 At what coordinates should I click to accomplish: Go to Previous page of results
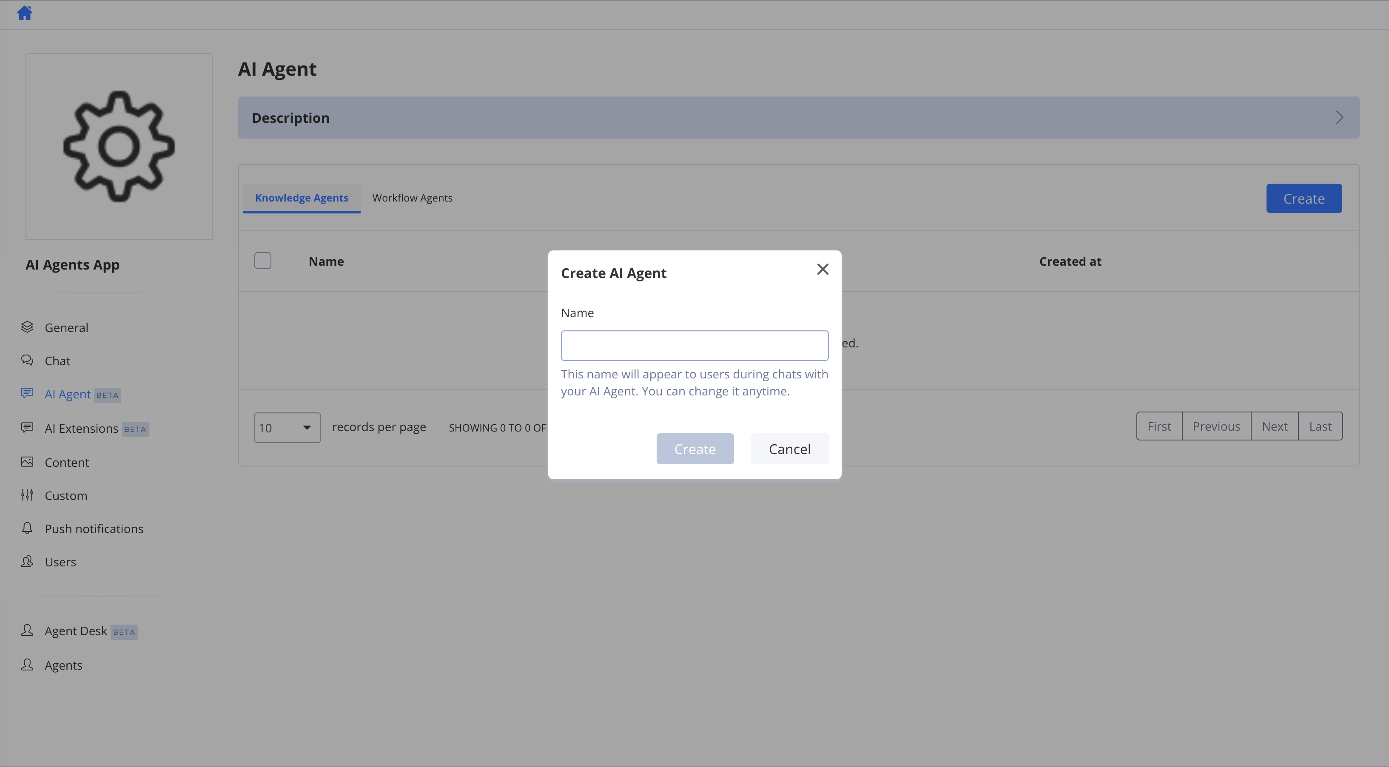click(x=1216, y=426)
